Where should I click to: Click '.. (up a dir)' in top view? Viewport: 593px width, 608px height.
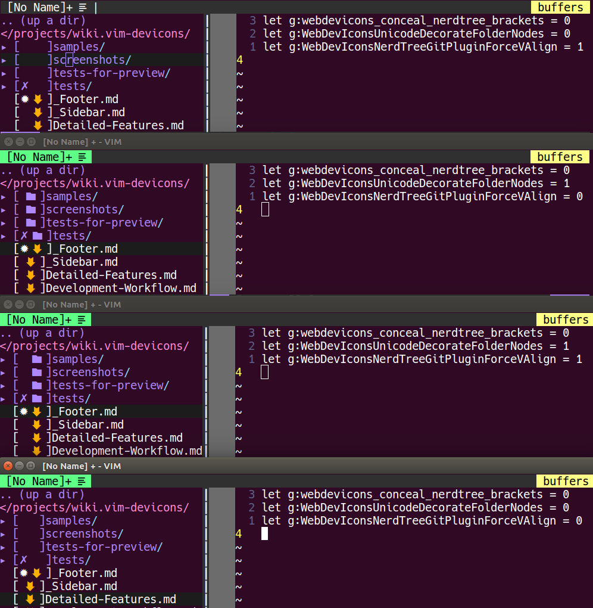point(43,20)
